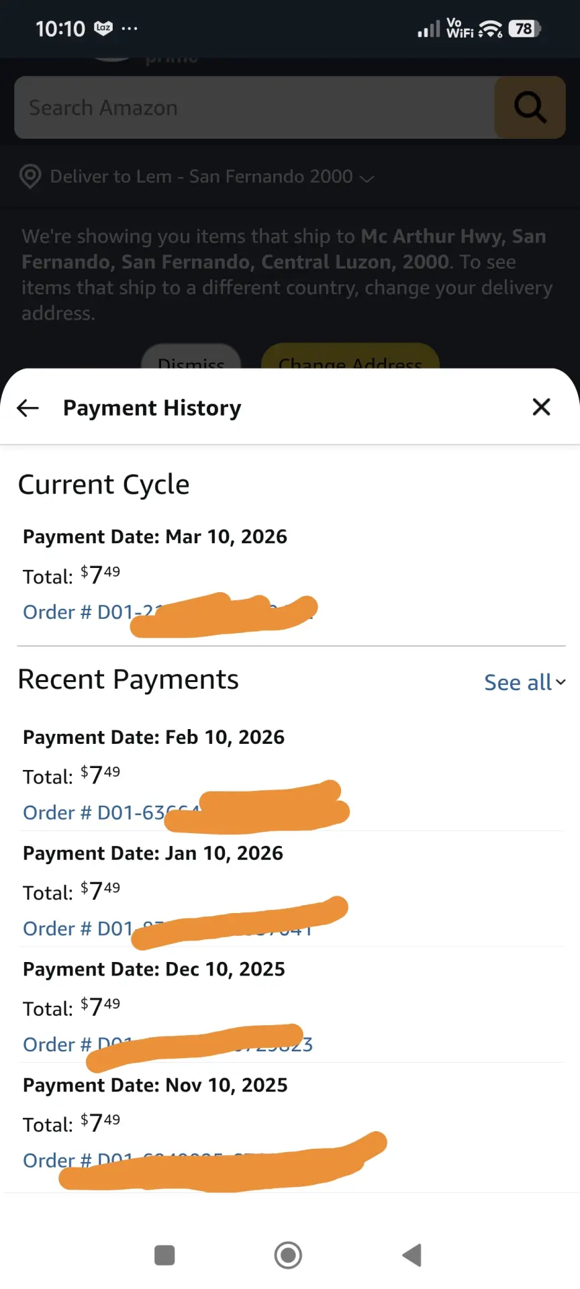The height and width of the screenshot is (1289, 580).
Task: Tap the search magnifier icon
Action: click(x=530, y=107)
